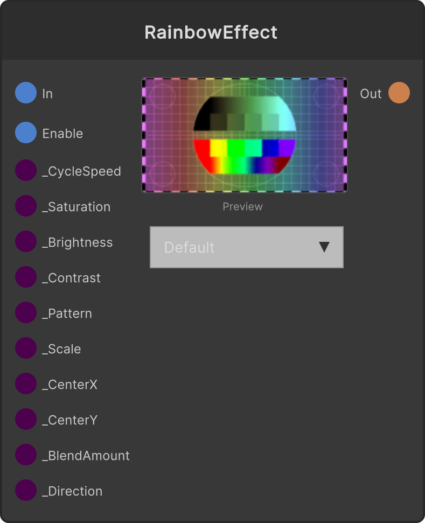The image size is (425, 523).
Task: Click the _Brightness port circle
Action: click(x=26, y=241)
